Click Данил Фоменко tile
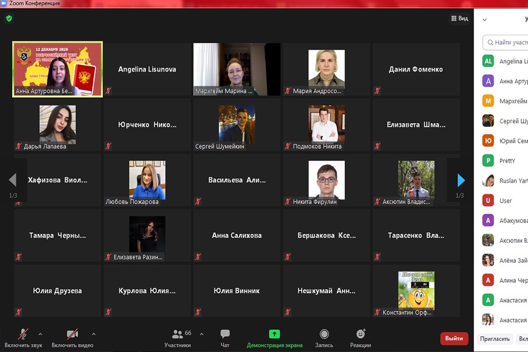 point(416,69)
